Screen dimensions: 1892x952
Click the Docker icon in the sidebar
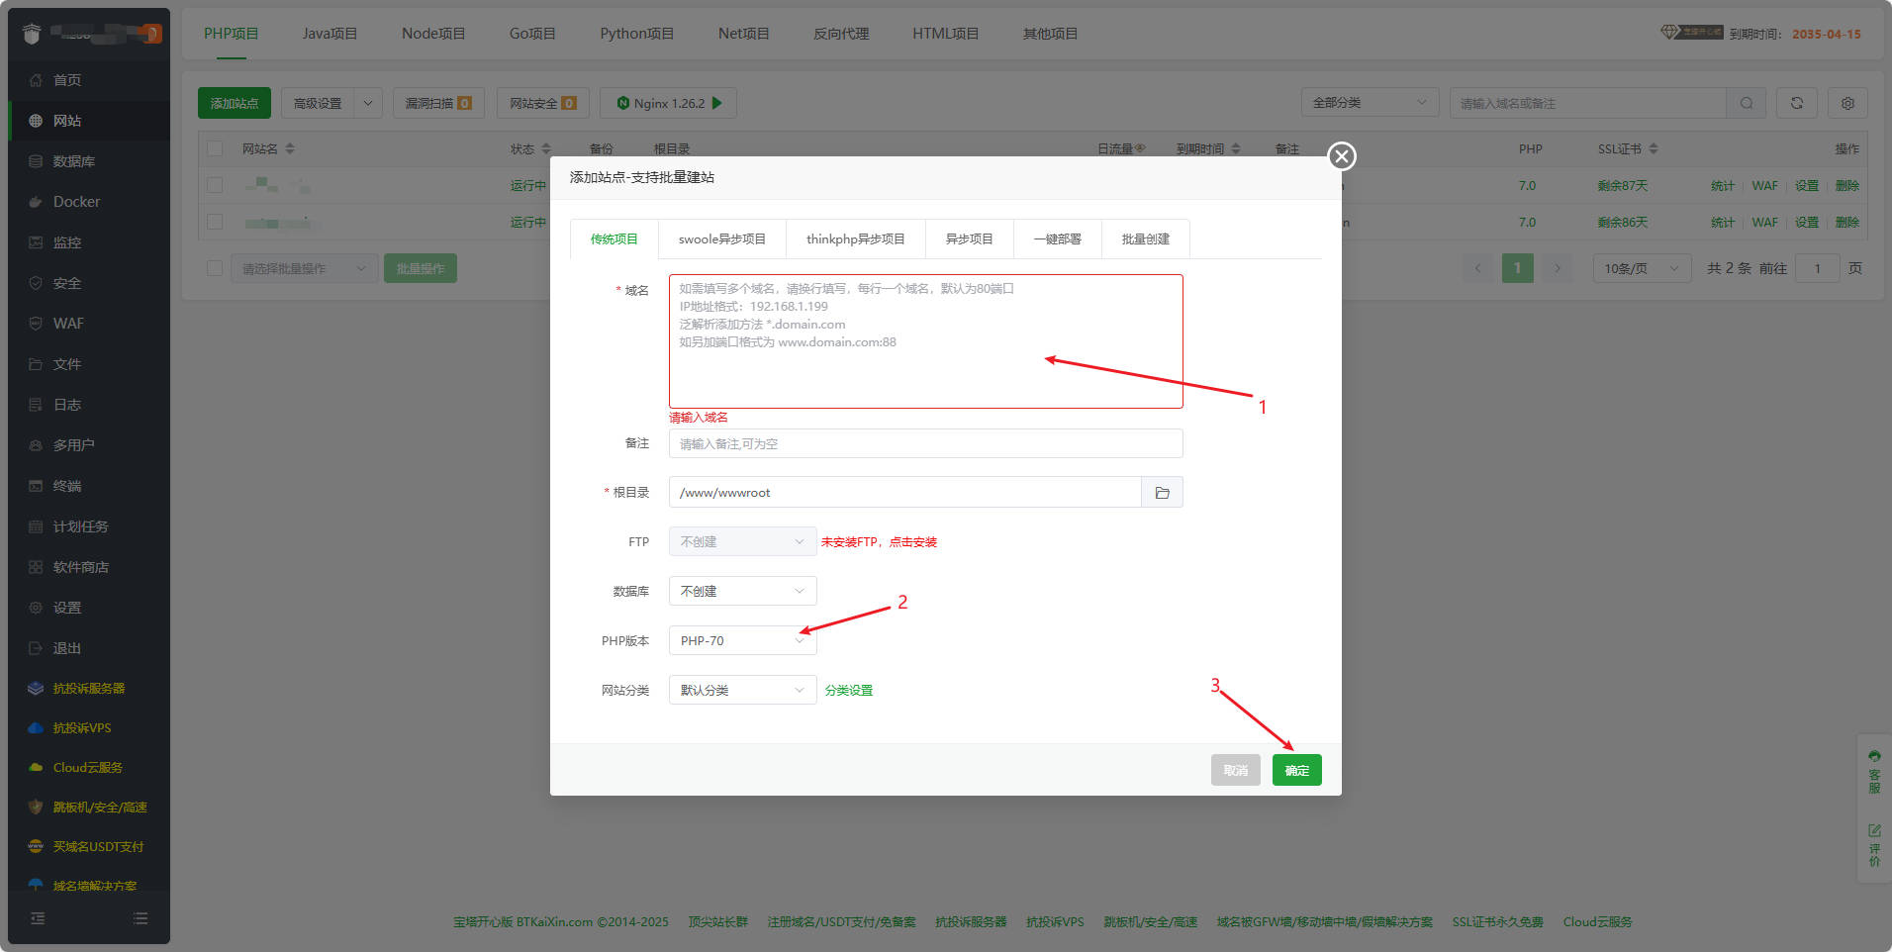coord(36,202)
